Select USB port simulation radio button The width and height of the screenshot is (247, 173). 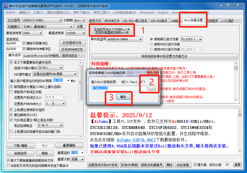151,44
